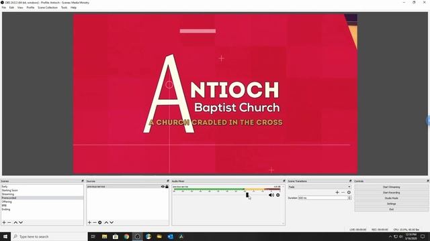Toggle lock on previous service source
The image size is (430, 241).
(167, 187)
